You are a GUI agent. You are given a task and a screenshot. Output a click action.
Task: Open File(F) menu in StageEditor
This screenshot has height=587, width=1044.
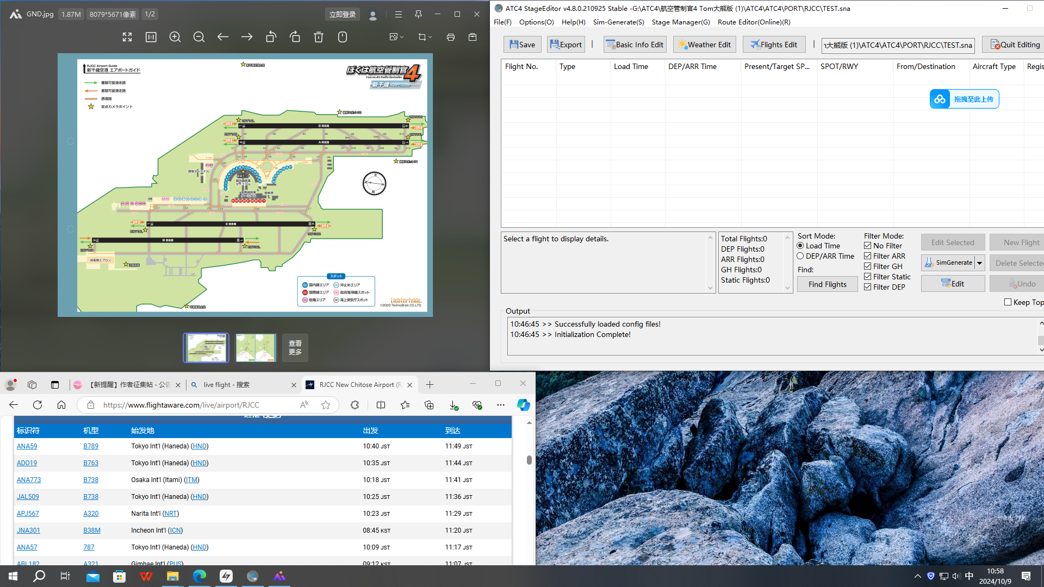point(502,22)
